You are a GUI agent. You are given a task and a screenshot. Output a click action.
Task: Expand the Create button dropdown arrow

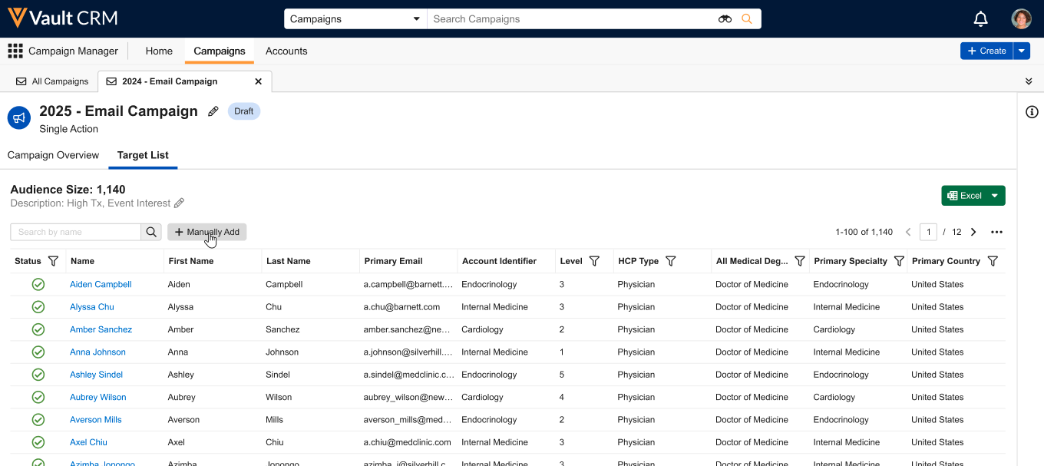pos(1022,51)
